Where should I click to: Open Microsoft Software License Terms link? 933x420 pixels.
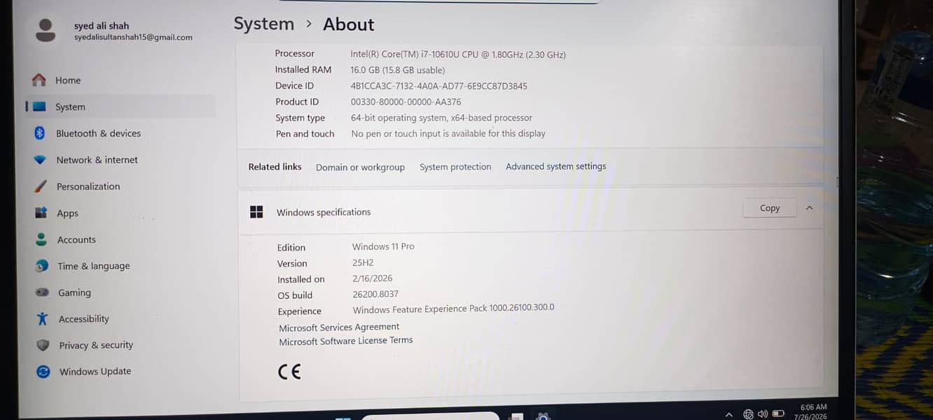point(346,341)
